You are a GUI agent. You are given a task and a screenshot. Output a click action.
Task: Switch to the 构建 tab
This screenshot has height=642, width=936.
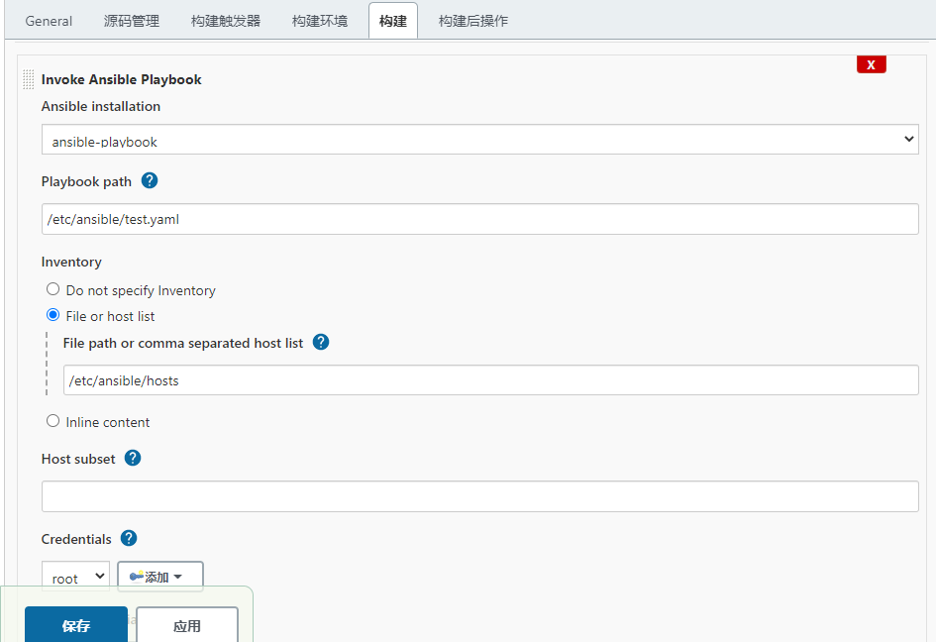[x=393, y=21]
